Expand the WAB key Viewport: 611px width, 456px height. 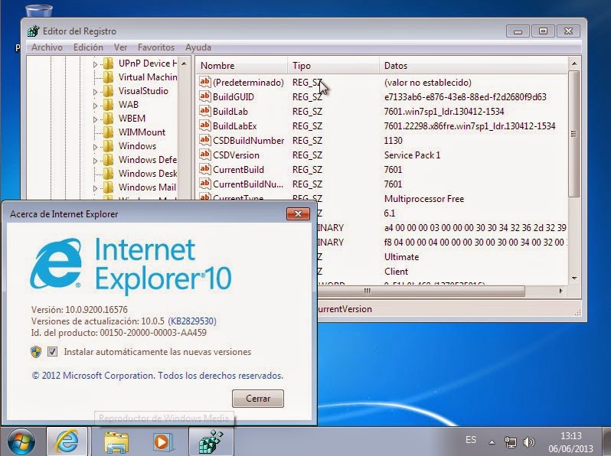(x=95, y=106)
